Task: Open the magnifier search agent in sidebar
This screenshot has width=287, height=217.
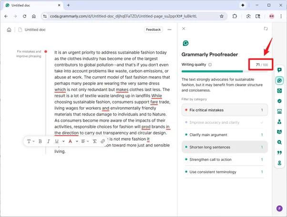Action: coord(279,142)
